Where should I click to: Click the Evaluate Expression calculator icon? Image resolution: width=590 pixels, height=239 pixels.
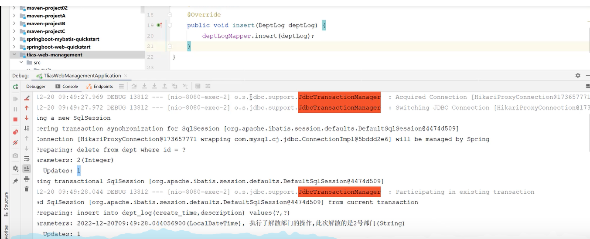pyautogui.click(x=198, y=87)
